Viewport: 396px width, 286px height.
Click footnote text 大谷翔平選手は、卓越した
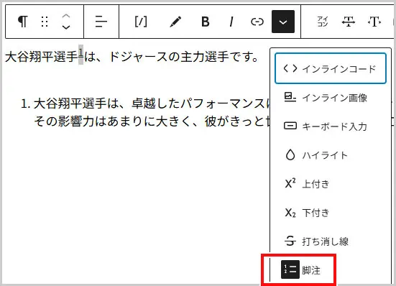152,103
